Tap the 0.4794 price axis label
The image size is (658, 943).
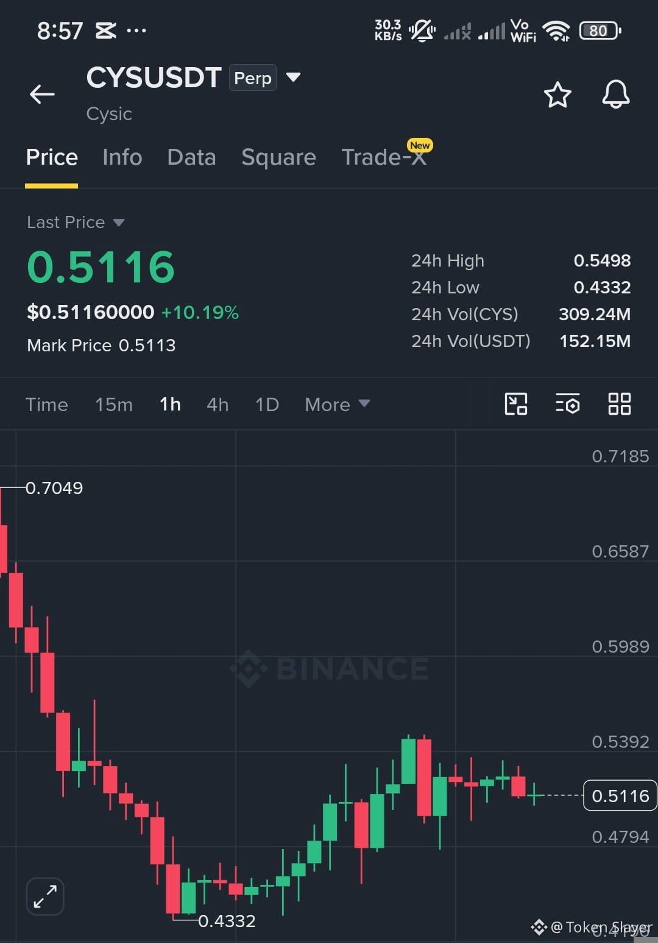(620, 837)
